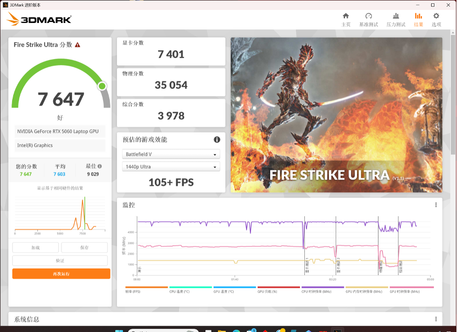The height and width of the screenshot is (332, 457).
Task: Click the 显卡分数 7 401 score card
Action: [x=171, y=51]
